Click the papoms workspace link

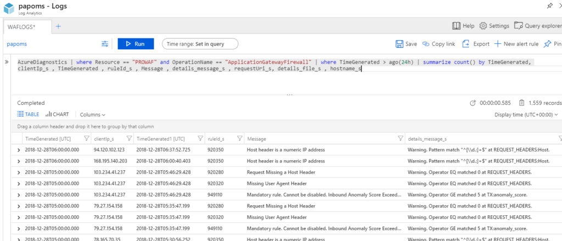tap(17, 44)
